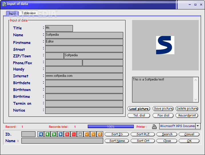This screenshot has width=205, height=155.
Task: Click the memo scrollbar down arrow
Action: tap(196, 100)
